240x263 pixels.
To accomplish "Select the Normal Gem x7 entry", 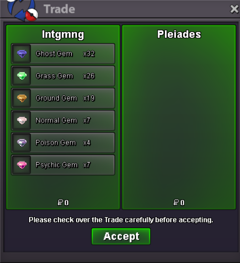I will [x=63, y=121].
